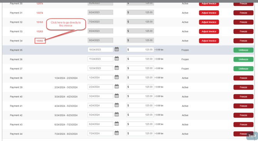Select Active status of Payment 39
The image size is (258, 141).
[185, 87]
